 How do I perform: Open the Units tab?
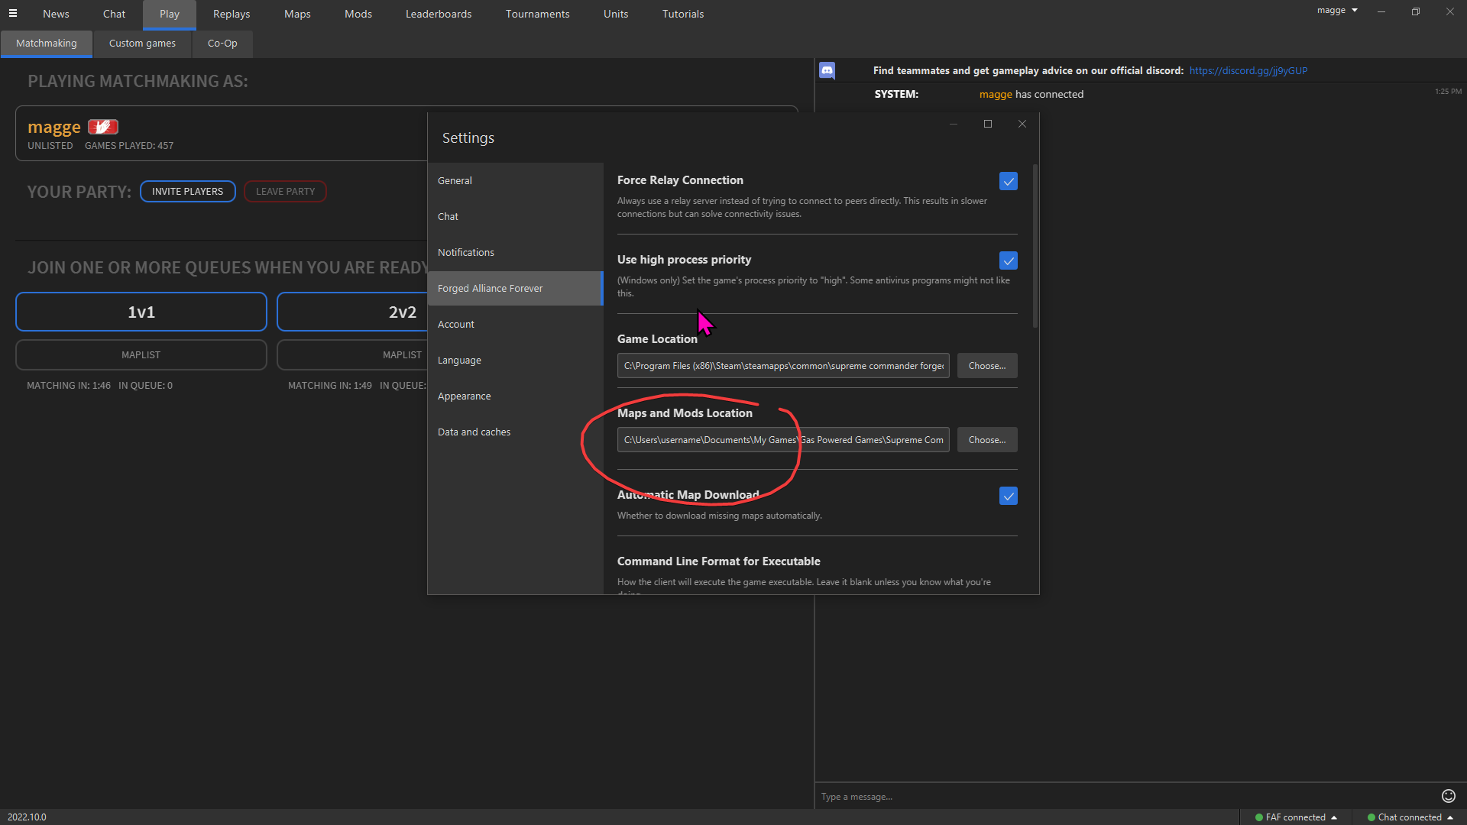(x=616, y=14)
